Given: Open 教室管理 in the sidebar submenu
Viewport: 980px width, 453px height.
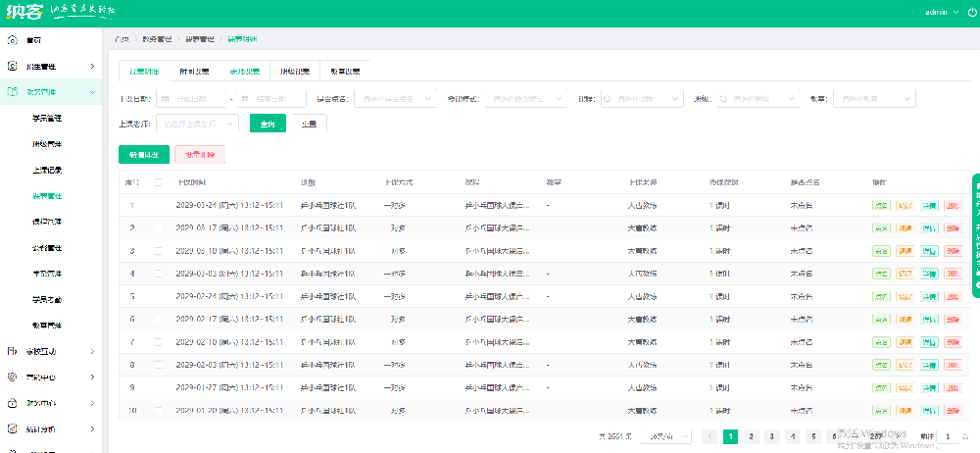Looking at the screenshot, I should (x=47, y=326).
